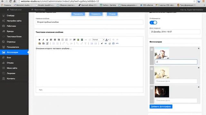The width and height of the screenshot is (206, 115).
Task: Click the Применить button
Action: pyautogui.click(x=78, y=14)
